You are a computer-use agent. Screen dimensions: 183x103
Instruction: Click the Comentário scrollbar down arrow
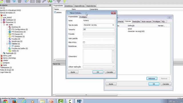[113, 62]
